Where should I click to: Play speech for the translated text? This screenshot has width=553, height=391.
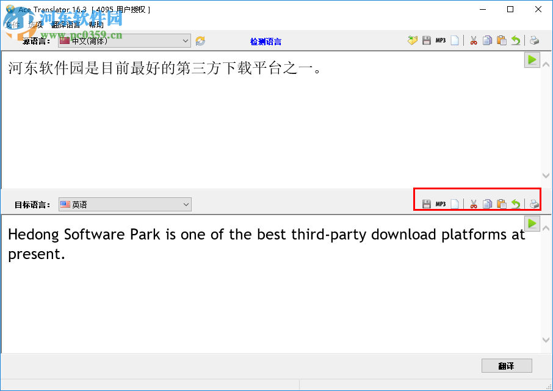(532, 223)
